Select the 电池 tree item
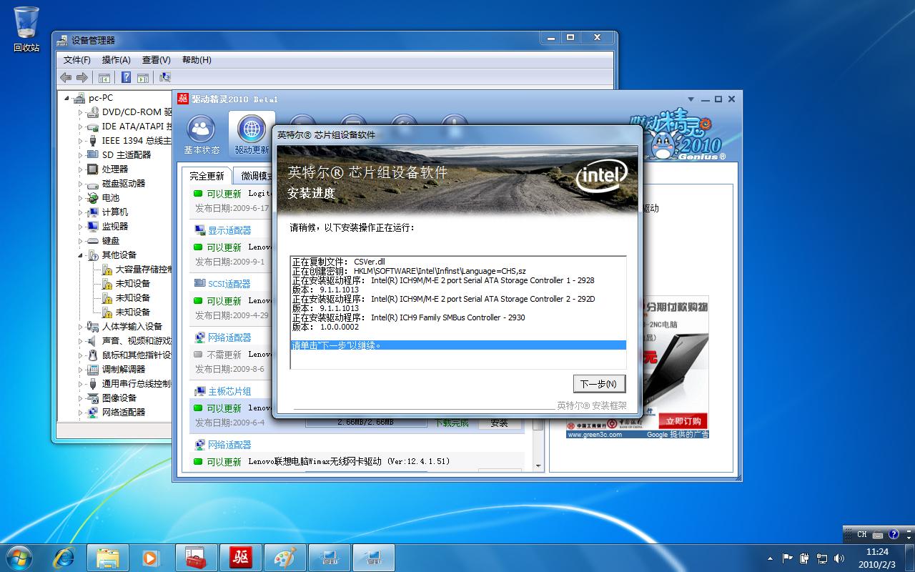The height and width of the screenshot is (572, 915). pyautogui.click(x=110, y=197)
